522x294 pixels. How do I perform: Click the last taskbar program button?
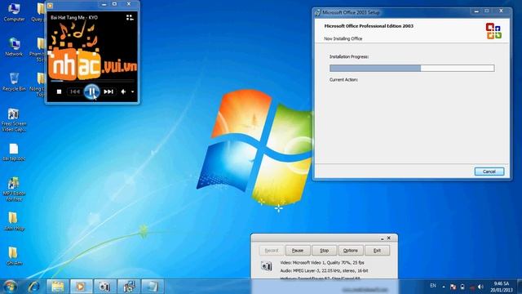coord(153,287)
